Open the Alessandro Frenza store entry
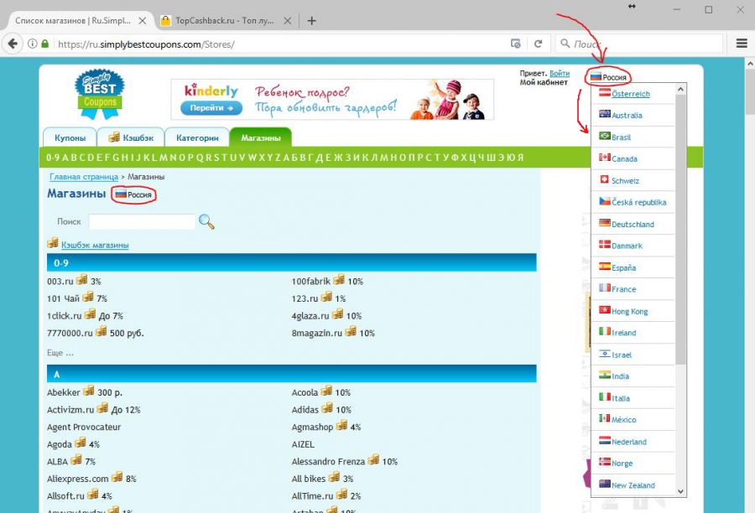The image size is (755, 513). click(328, 462)
